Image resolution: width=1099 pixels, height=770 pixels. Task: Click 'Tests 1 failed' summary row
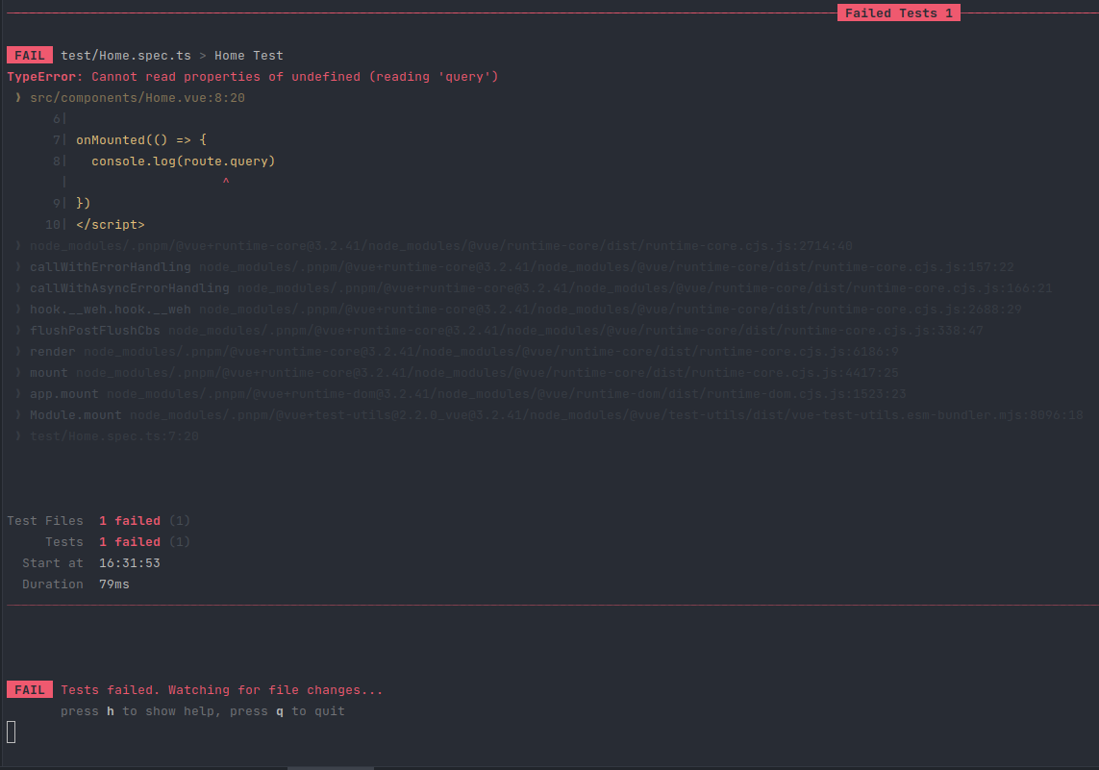coord(117,541)
